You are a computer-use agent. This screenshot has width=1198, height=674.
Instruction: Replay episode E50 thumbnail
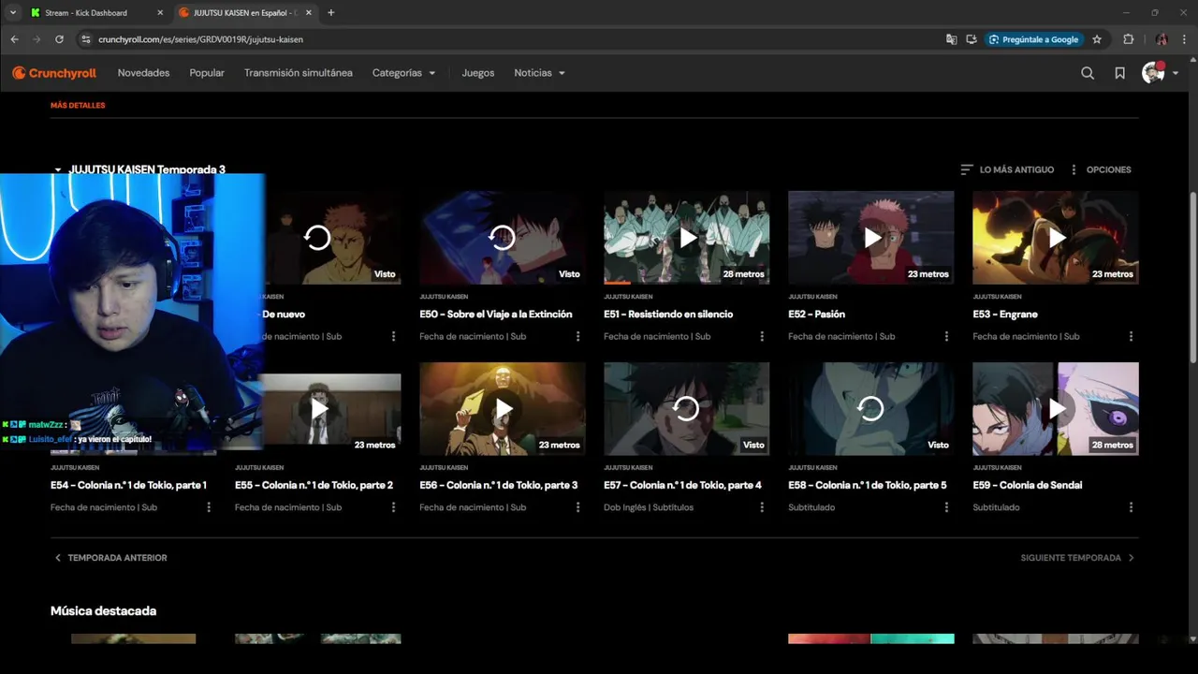coord(503,238)
